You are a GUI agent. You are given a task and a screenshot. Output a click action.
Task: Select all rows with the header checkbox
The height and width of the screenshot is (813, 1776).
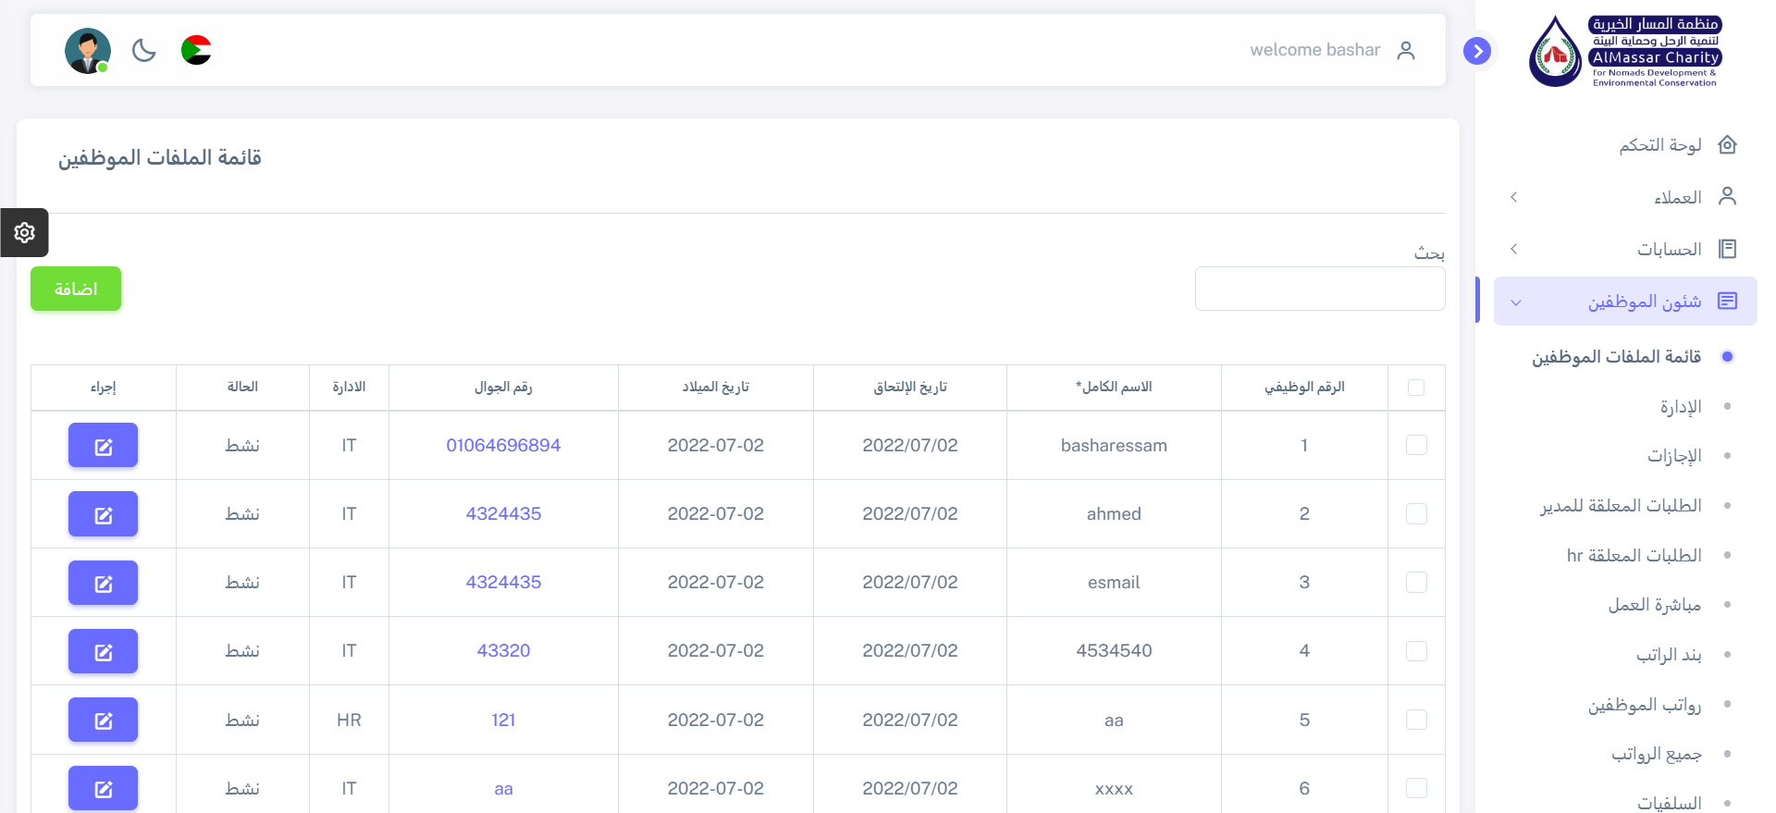pos(1416,388)
